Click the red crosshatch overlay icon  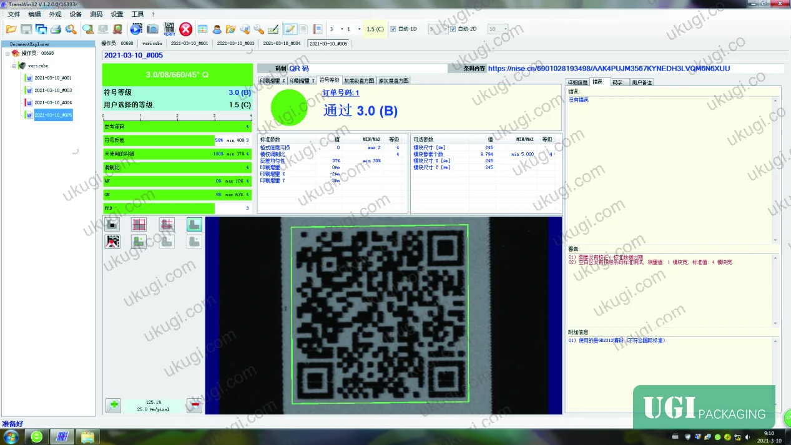(167, 225)
